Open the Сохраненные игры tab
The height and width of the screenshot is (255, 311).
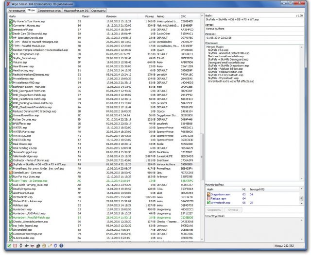[51, 10]
